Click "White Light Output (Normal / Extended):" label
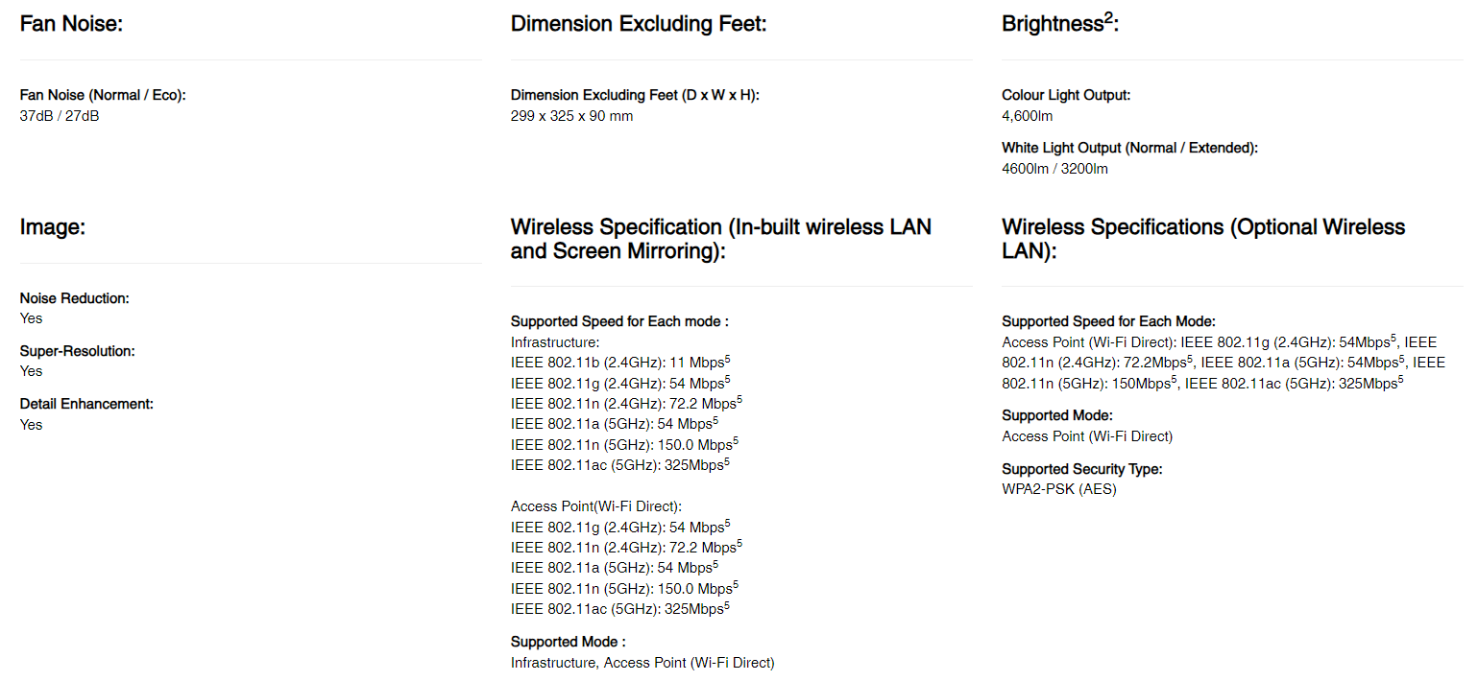The image size is (1478, 681). [x=1129, y=148]
